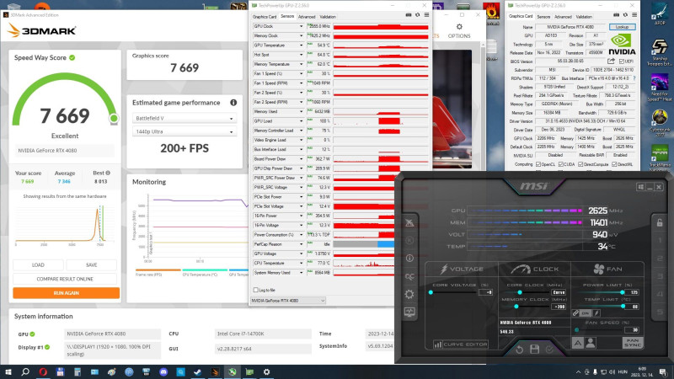Image resolution: width=674 pixels, height=379 pixels.
Task: Open Validation tab in right GPU-Z window
Action: click(584, 17)
